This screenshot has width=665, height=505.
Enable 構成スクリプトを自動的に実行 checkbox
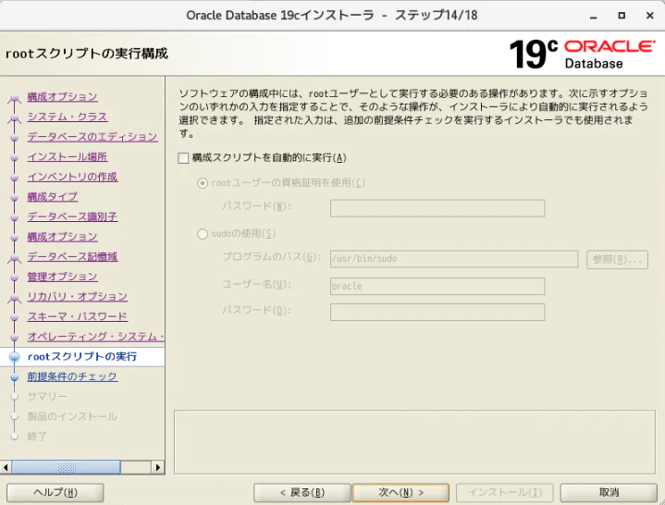click(x=183, y=158)
